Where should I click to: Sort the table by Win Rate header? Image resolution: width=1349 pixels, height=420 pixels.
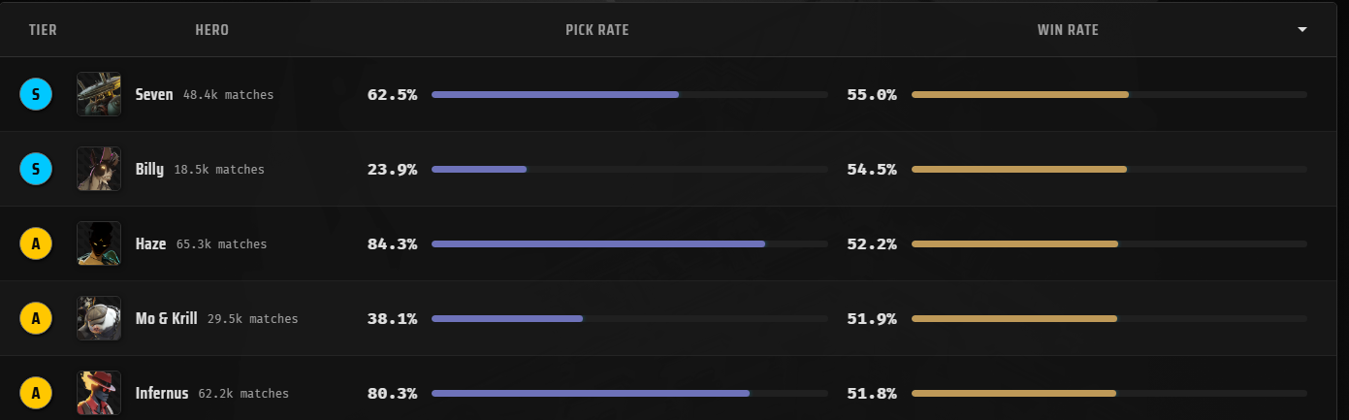point(1067,30)
